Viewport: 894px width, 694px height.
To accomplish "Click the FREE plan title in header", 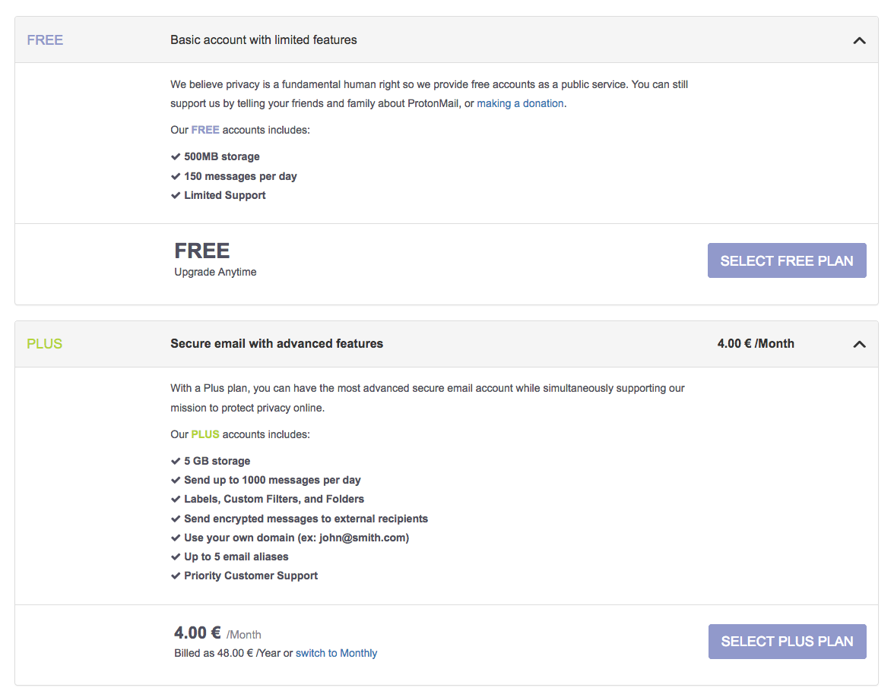I will click(x=45, y=40).
